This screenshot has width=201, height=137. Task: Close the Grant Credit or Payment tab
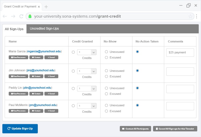click(x=39, y=7)
